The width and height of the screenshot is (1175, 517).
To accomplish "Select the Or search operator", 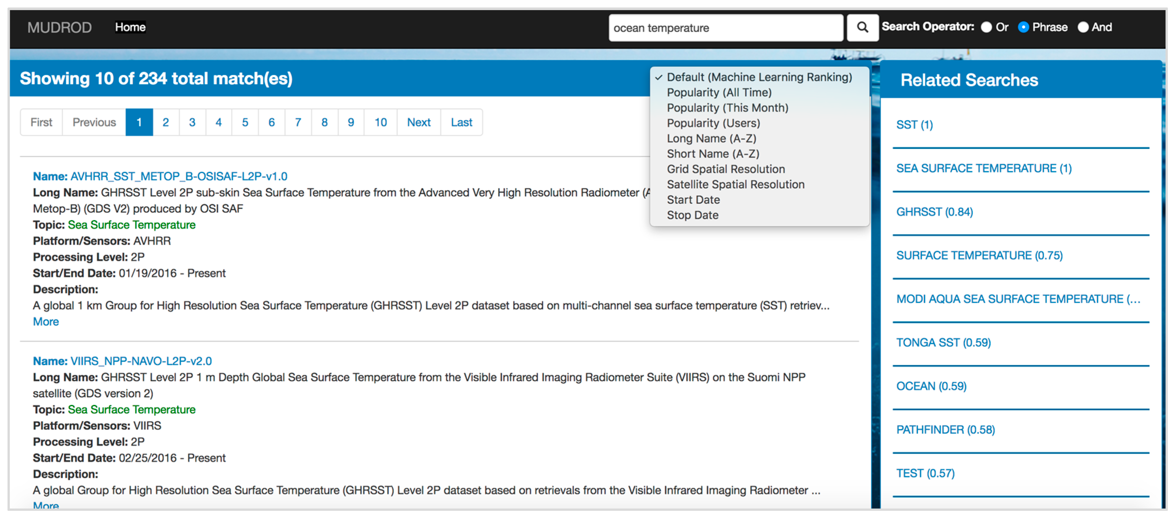I will 986,27.
